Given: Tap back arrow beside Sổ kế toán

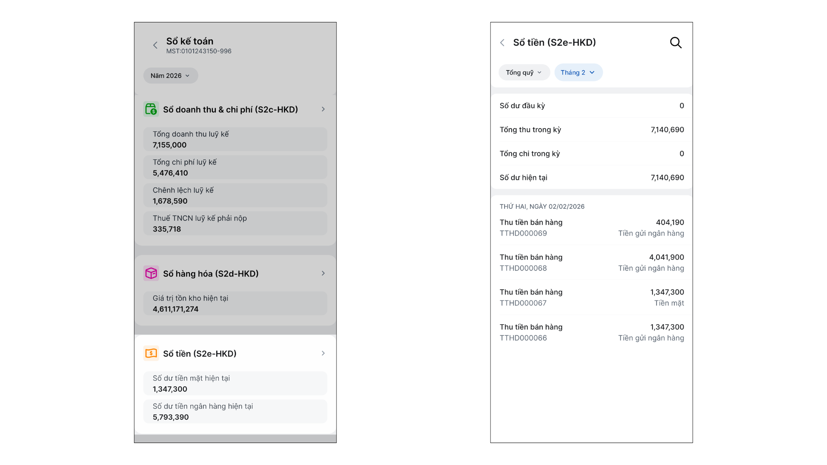Looking at the screenshot, I should pos(155,45).
